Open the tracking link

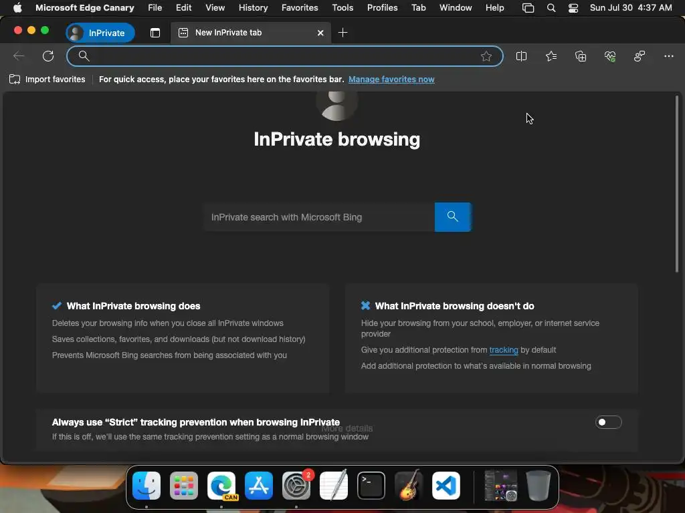504,350
